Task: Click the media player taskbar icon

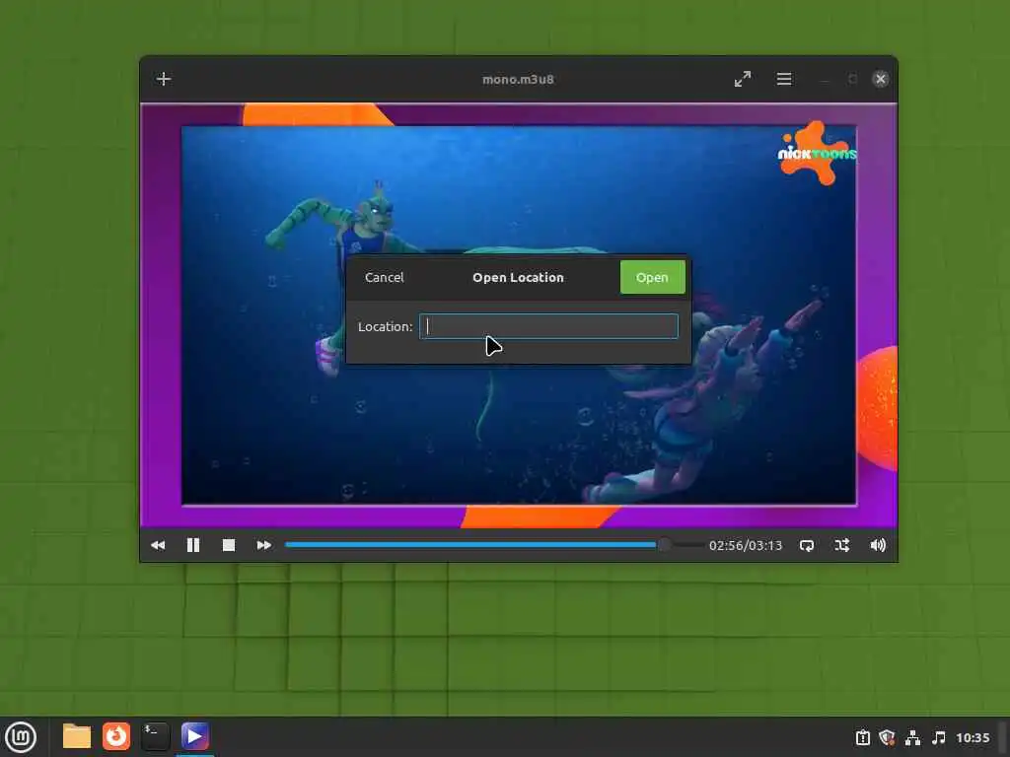Action: tap(194, 736)
